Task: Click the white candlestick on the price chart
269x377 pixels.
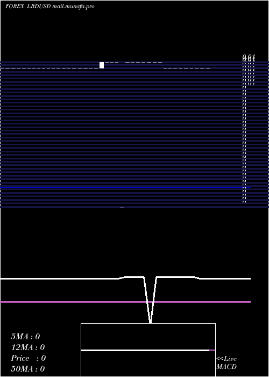Action: (102, 65)
